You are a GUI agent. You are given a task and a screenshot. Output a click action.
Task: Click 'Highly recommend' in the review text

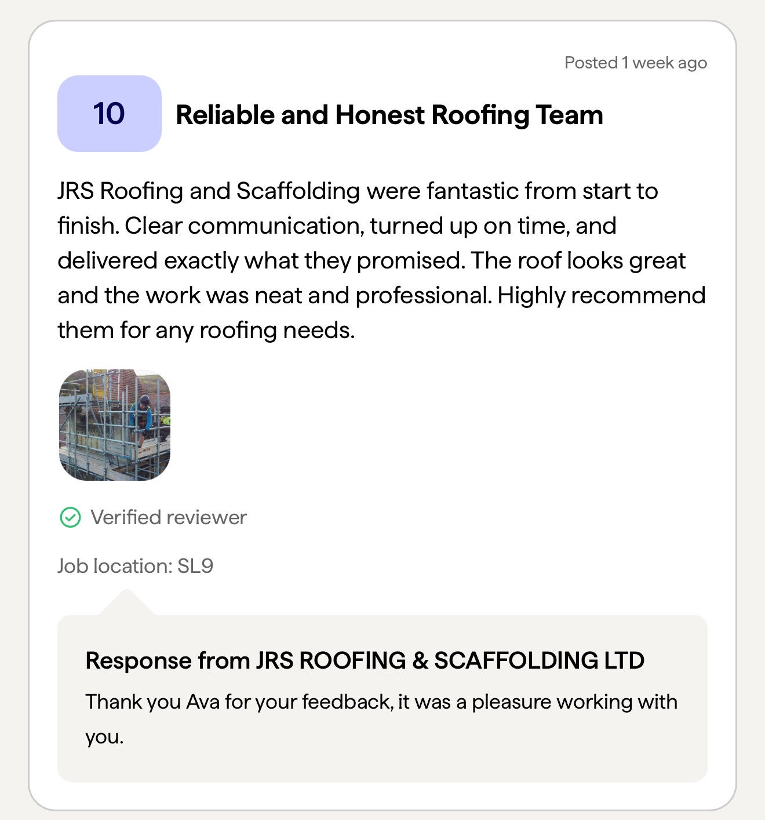601,295
